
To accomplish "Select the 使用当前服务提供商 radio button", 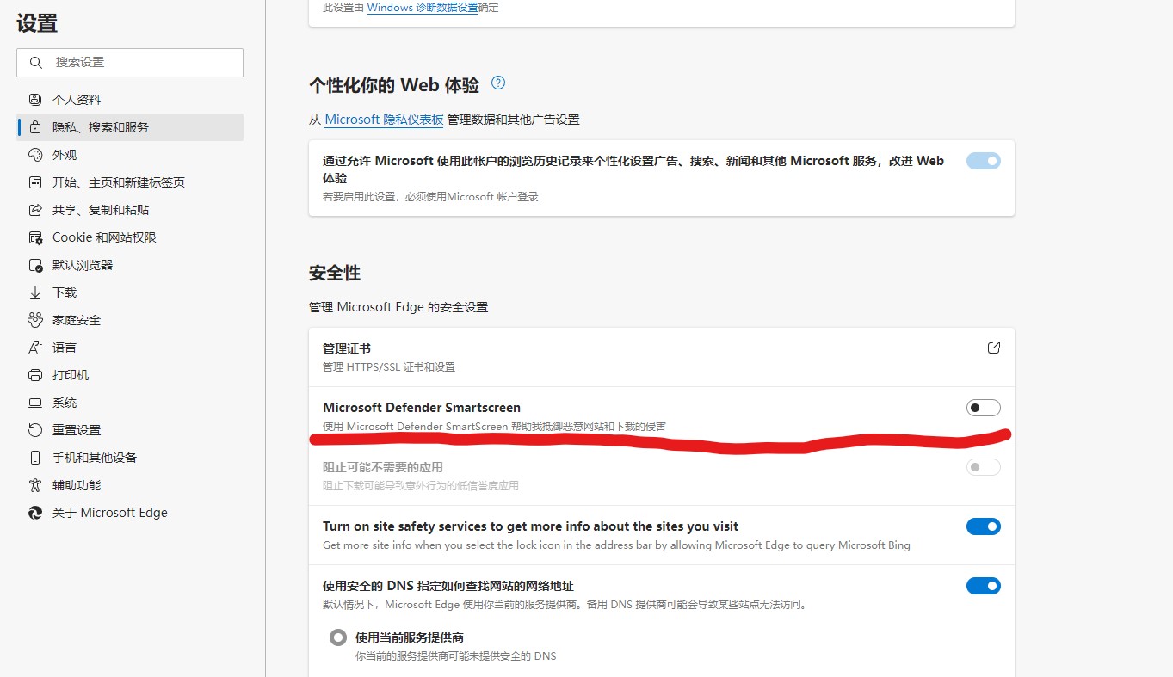I will tap(338, 638).
